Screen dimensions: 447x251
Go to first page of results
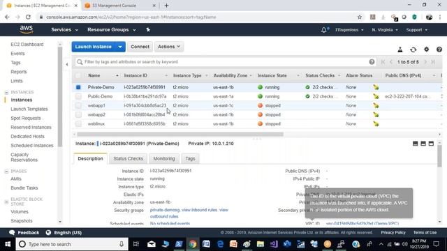[383, 62]
